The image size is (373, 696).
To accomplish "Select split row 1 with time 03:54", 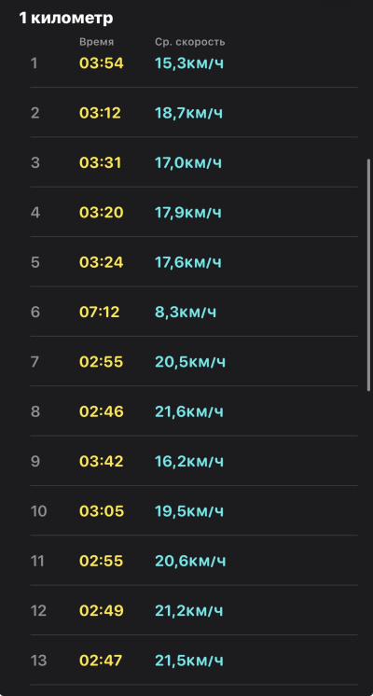I will click(194, 63).
